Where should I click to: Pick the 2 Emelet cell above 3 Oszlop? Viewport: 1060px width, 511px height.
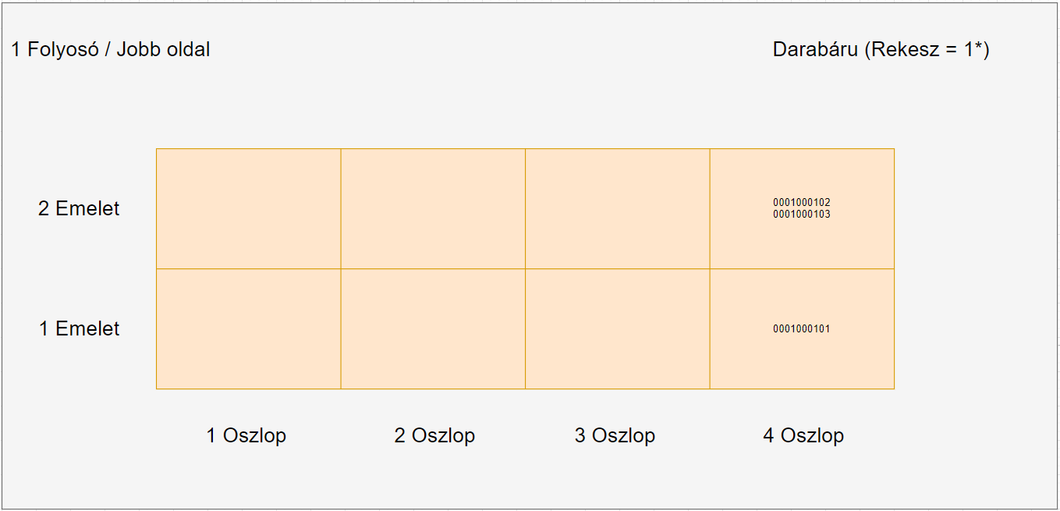coord(617,209)
